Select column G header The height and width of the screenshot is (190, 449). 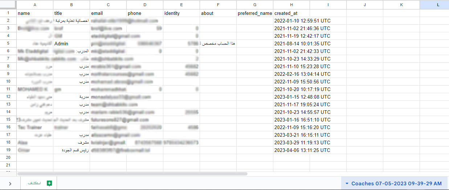click(x=254, y=5)
